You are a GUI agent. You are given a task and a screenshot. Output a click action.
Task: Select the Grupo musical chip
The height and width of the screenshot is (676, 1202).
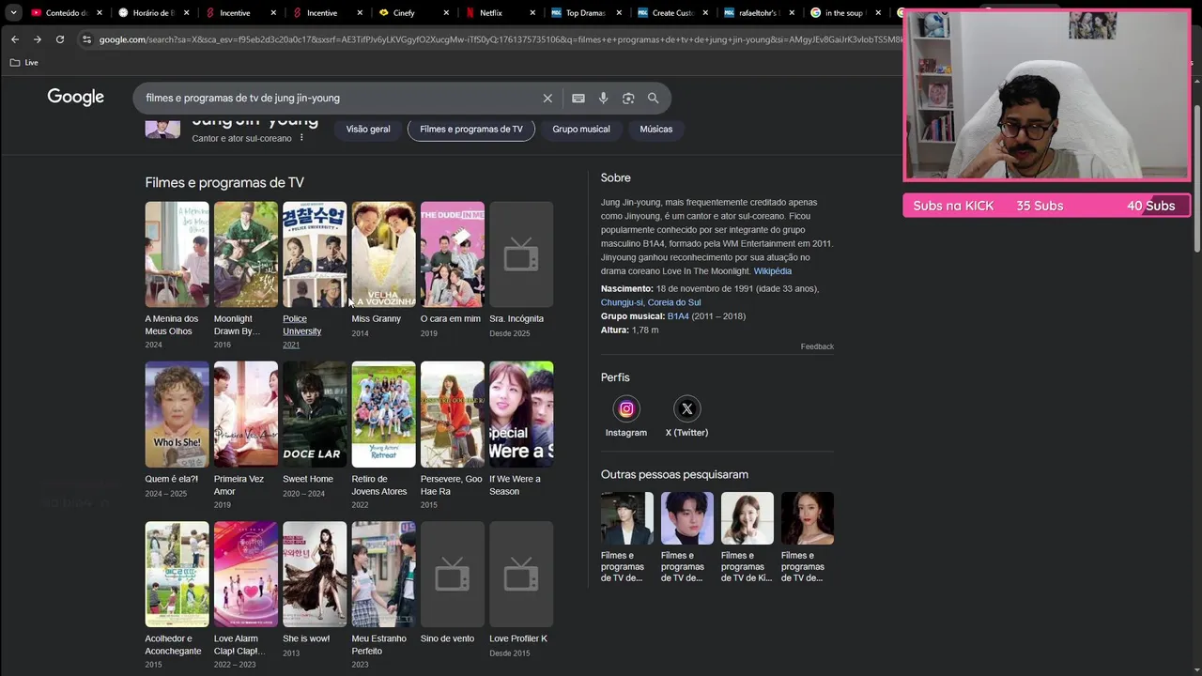point(581,130)
